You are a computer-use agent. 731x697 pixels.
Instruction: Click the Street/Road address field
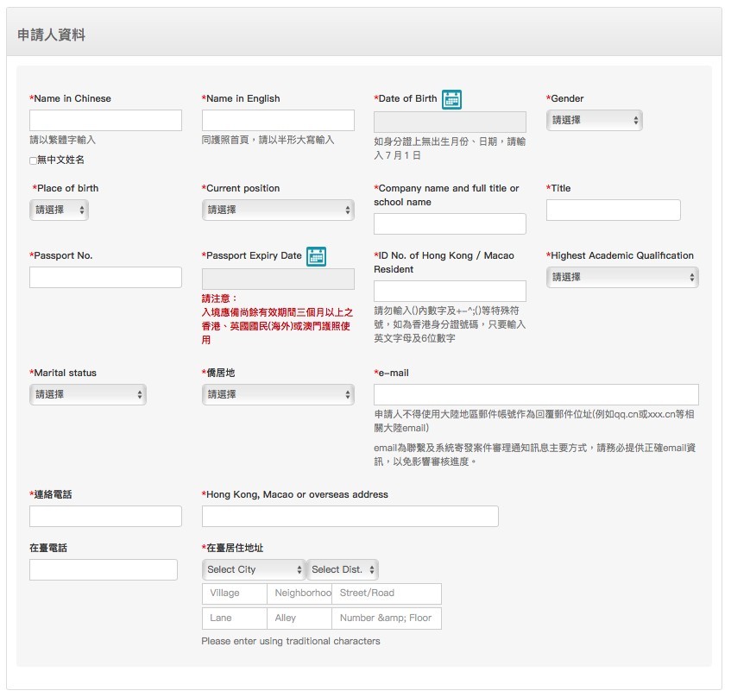[x=386, y=593]
